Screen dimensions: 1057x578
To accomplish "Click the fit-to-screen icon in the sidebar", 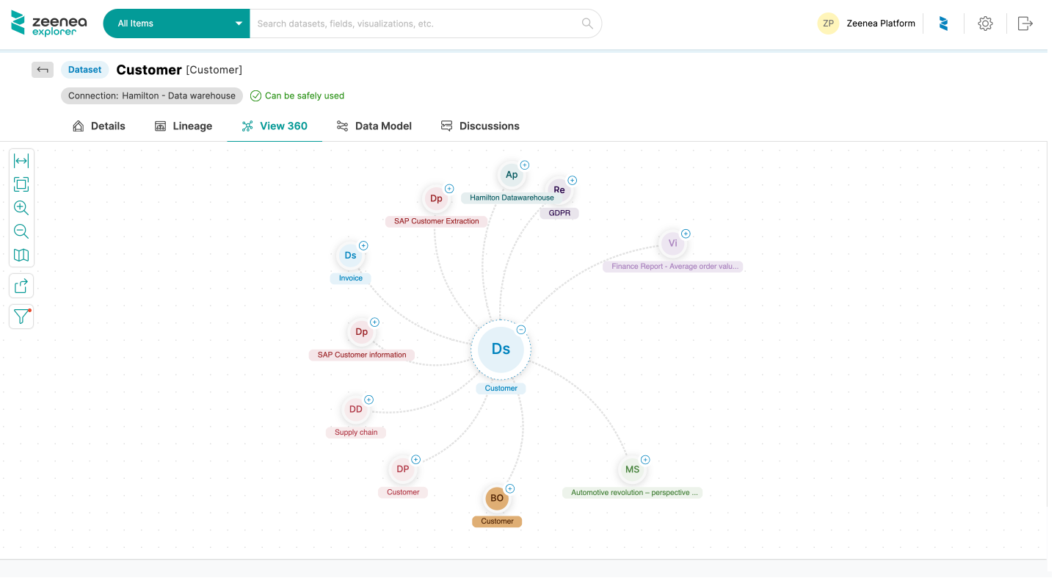I will pyautogui.click(x=21, y=184).
